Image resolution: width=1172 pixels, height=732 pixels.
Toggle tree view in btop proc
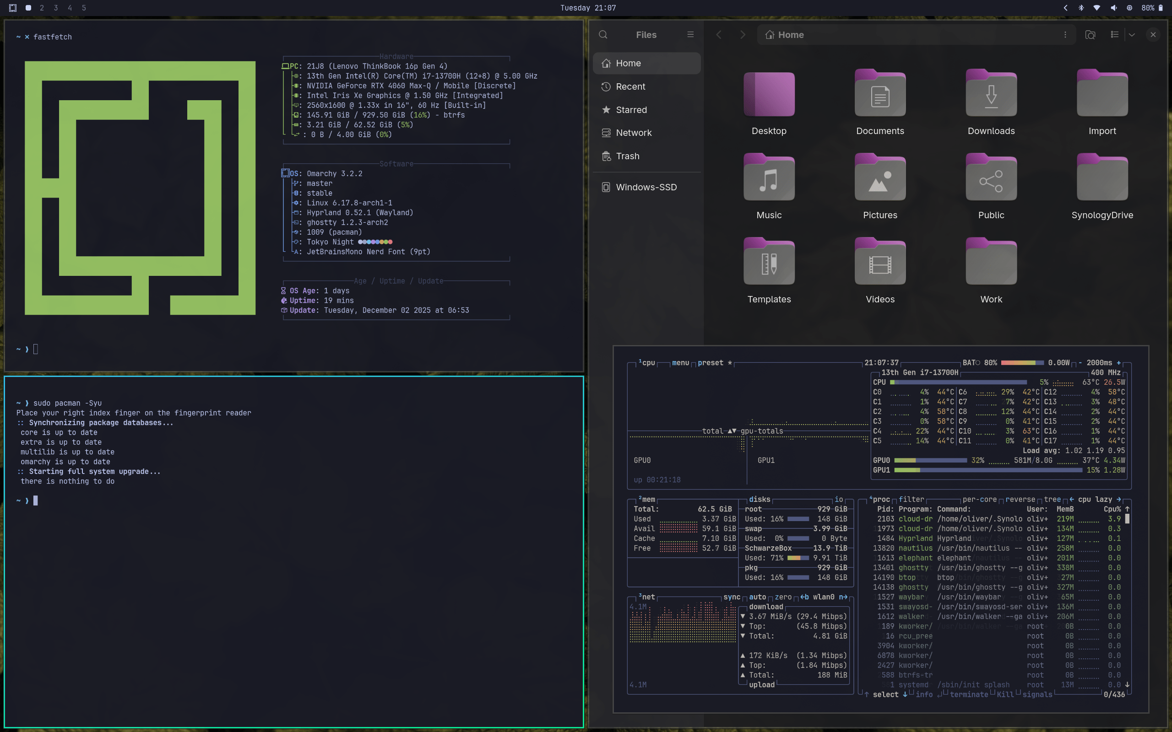click(1052, 499)
